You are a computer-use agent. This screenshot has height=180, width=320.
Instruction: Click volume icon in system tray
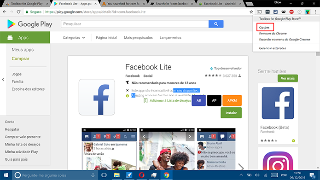(x=257, y=175)
